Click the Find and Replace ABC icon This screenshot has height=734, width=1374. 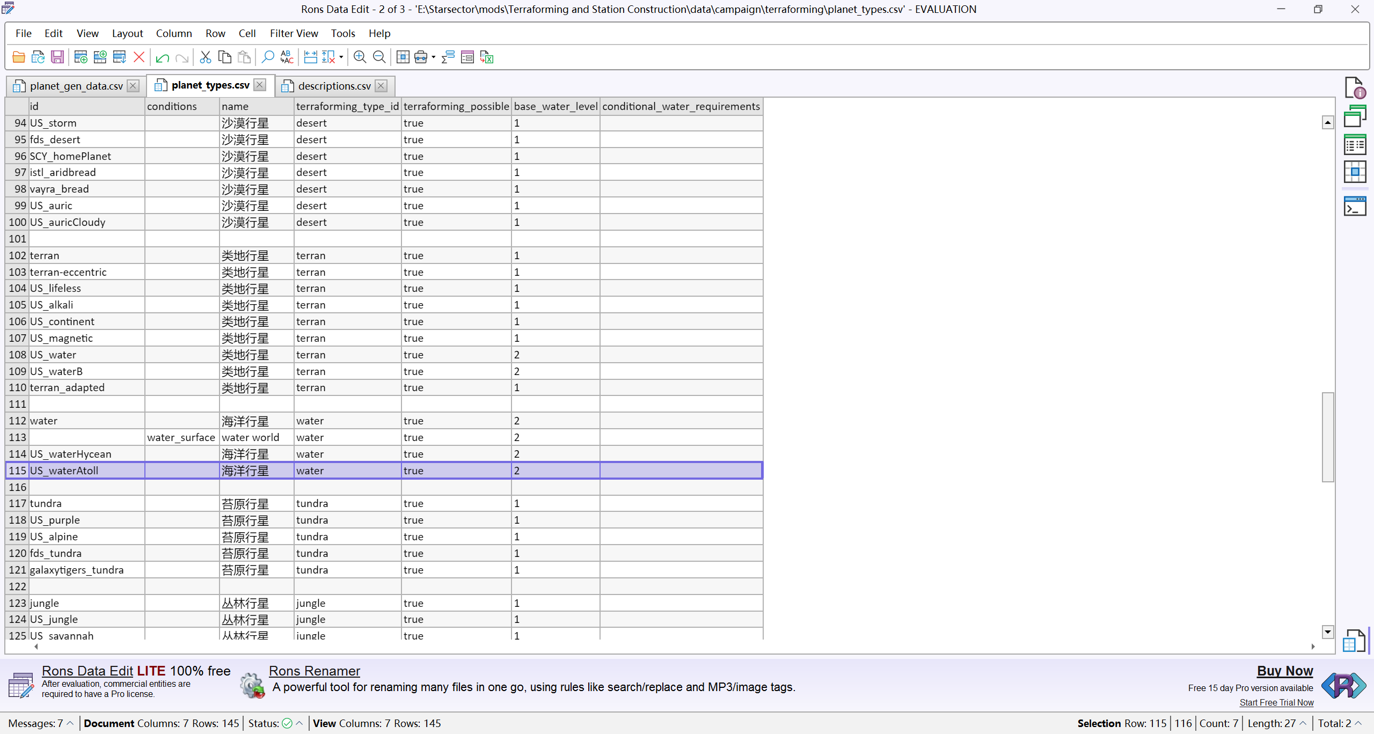(287, 57)
